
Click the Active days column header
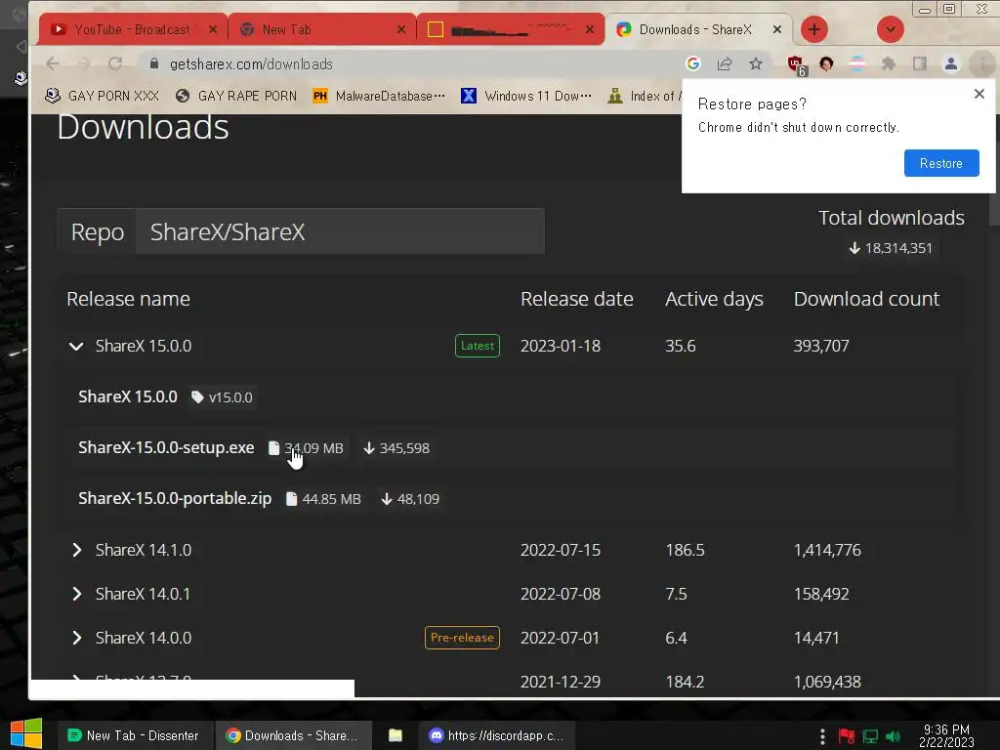(x=714, y=299)
